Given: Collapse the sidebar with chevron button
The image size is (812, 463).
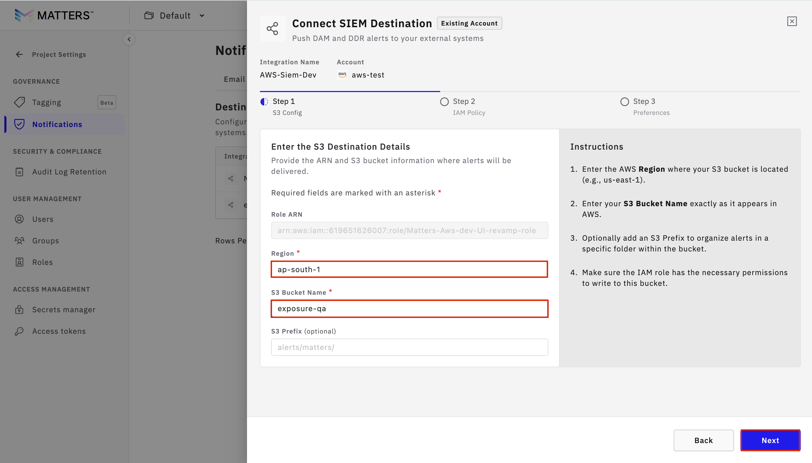Looking at the screenshot, I should [x=129, y=39].
